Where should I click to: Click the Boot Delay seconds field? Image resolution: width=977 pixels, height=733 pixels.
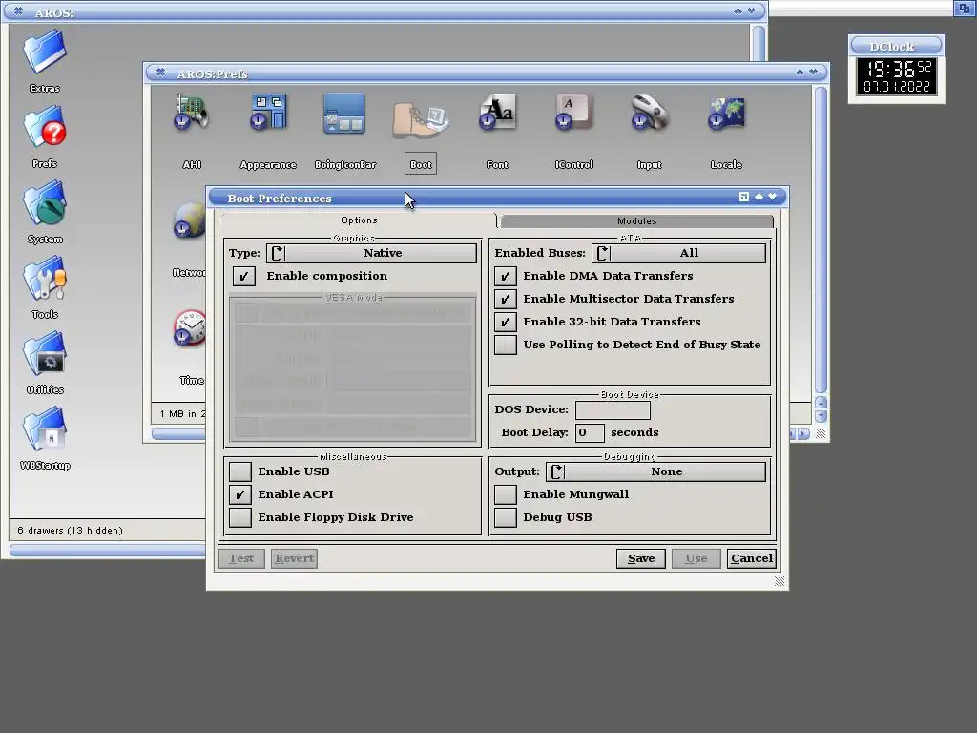[590, 432]
